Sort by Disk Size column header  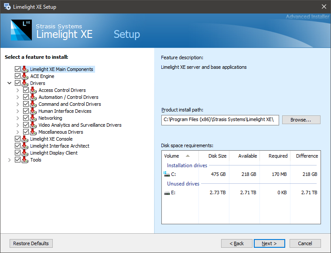pyautogui.click(x=214, y=156)
